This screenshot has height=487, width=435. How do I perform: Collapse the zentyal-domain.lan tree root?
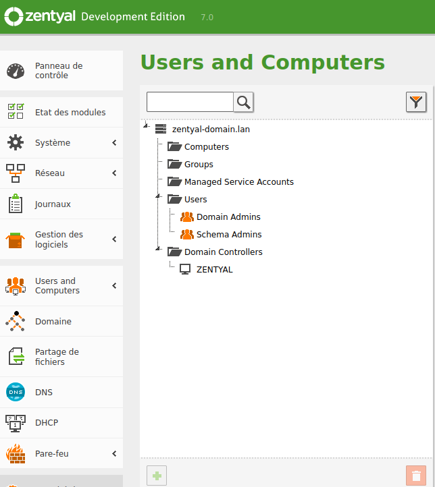tap(145, 125)
